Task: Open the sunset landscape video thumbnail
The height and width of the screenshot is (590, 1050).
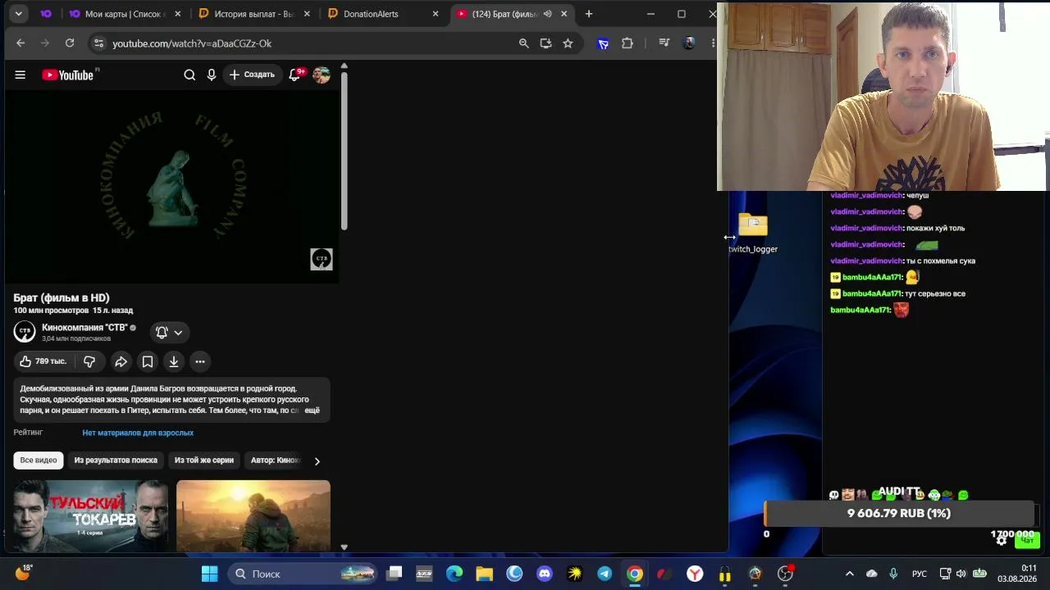Action: pyautogui.click(x=253, y=516)
